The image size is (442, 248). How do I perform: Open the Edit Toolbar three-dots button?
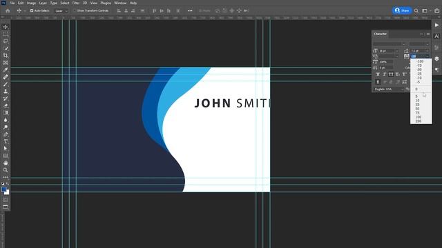[6, 177]
